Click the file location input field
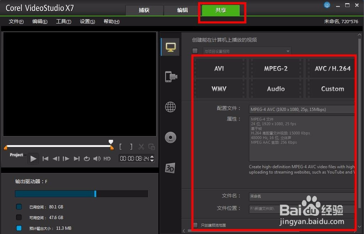This screenshot has height=234, width=364. [301, 209]
